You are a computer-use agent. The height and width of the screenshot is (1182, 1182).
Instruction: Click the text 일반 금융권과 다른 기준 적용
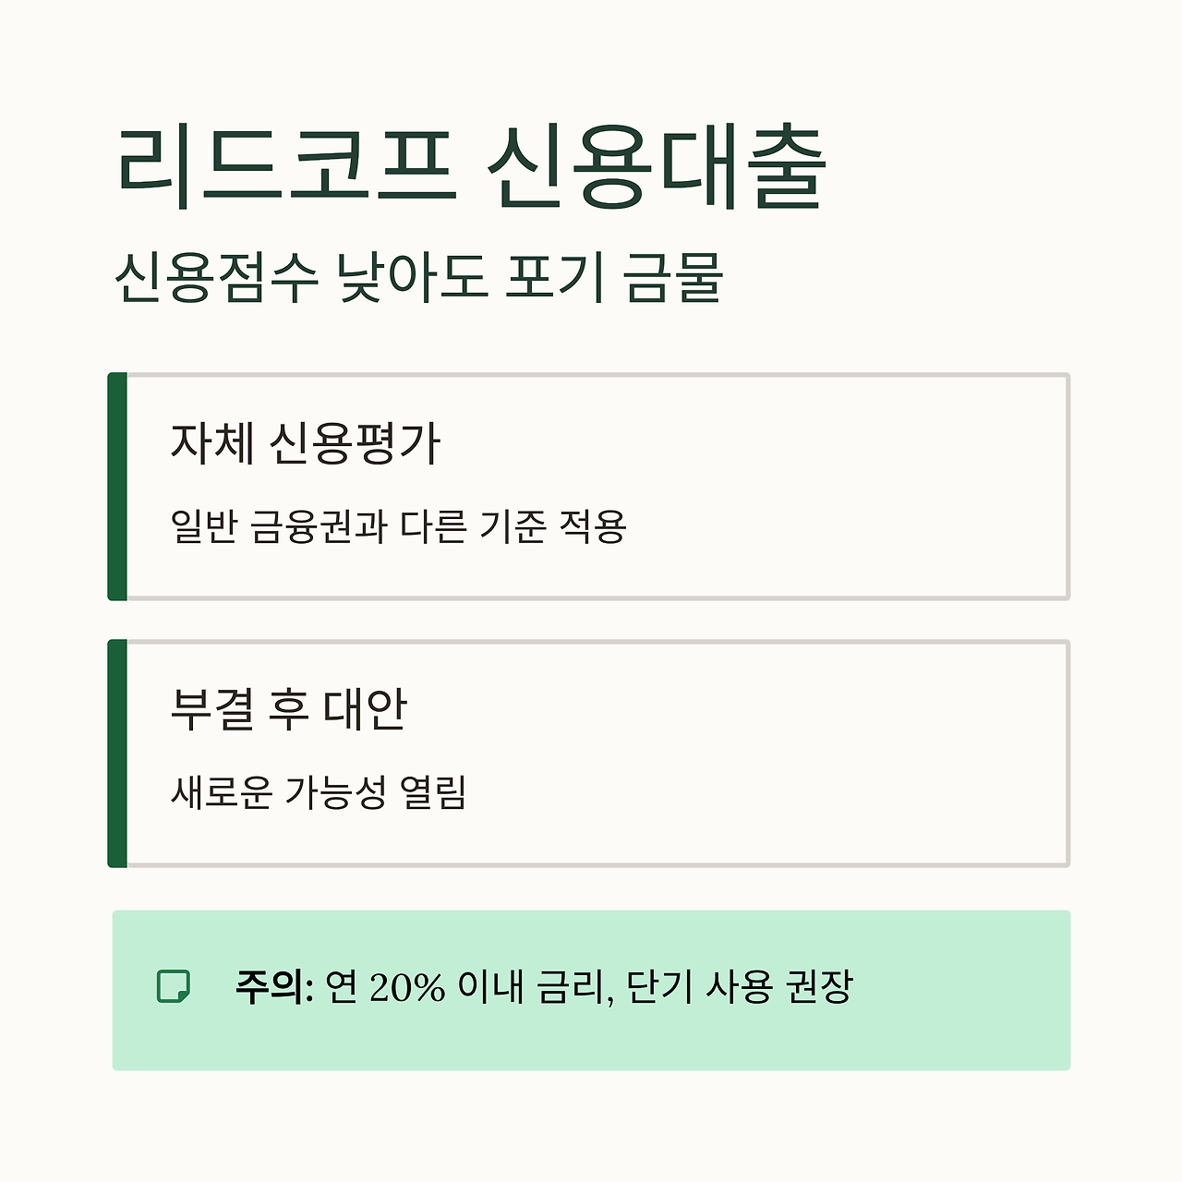point(399,527)
